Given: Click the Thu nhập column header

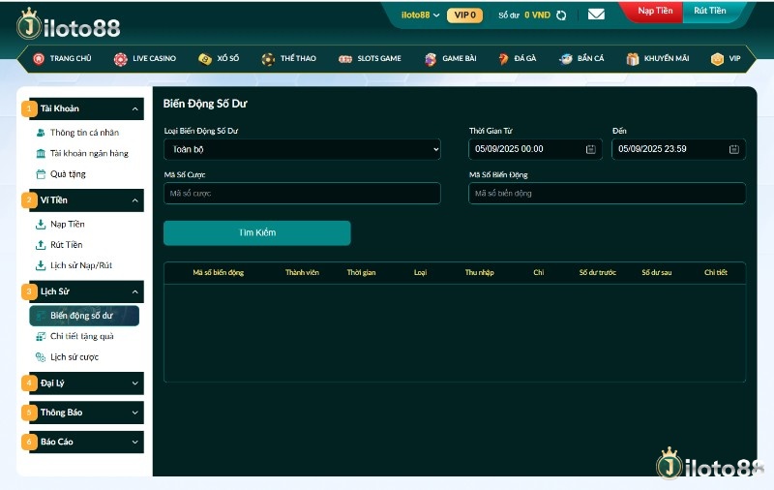Looking at the screenshot, I should pyautogui.click(x=479, y=273).
